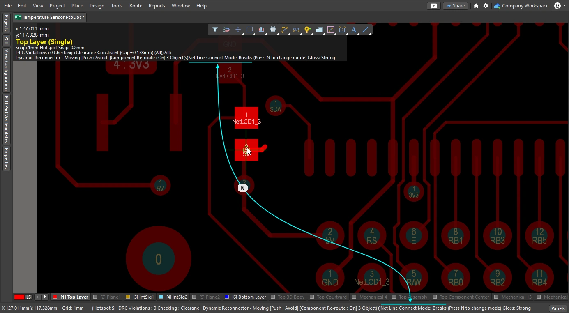Image resolution: width=569 pixels, height=313 pixels.
Task: Switch to the Mechanical 4 layer tab
Action: pyautogui.click(x=369, y=297)
